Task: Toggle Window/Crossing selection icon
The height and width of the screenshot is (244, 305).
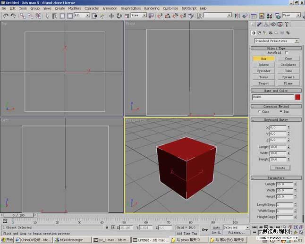Action: (70, 16)
